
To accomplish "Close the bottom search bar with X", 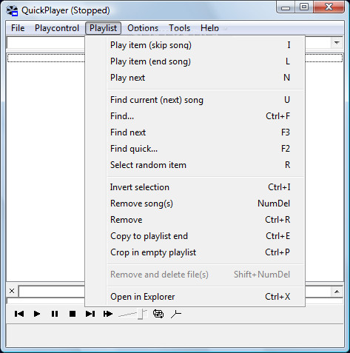I will tap(12, 291).
